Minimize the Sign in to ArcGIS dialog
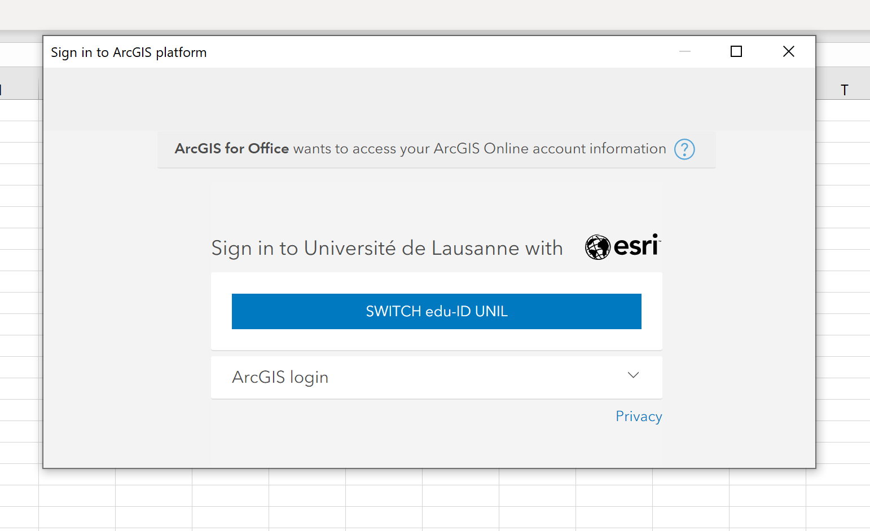This screenshot has height=531, width=870. click(684, 52)
